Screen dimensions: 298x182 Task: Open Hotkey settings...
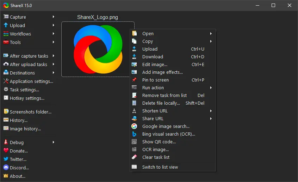pos(27,98)
